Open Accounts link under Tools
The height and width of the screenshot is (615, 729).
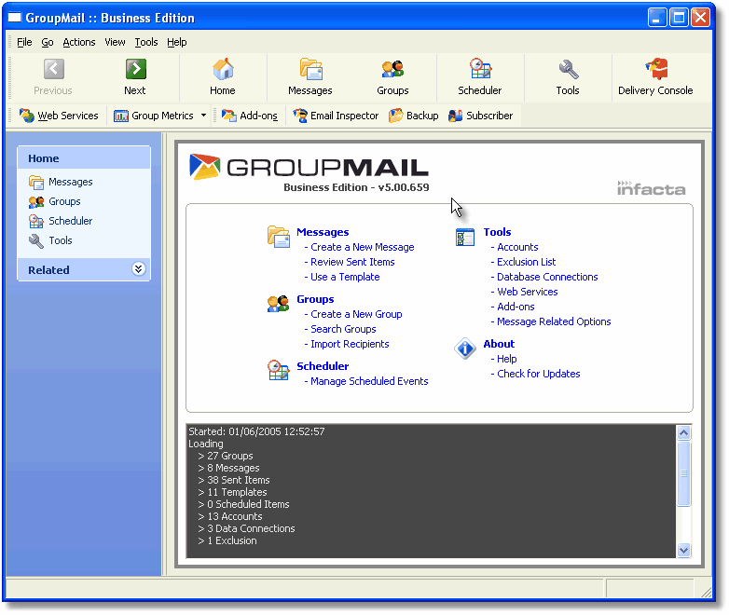517,247
